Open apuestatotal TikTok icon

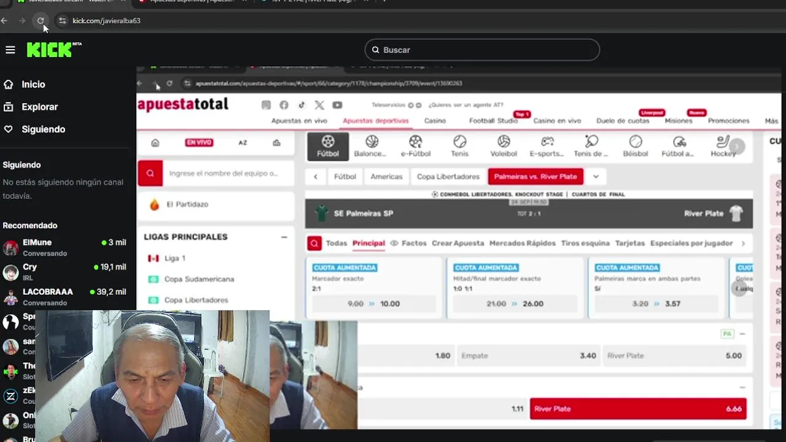tap(302, 105)
